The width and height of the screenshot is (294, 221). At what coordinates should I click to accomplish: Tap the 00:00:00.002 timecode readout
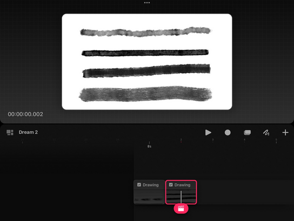click(25, 114)
